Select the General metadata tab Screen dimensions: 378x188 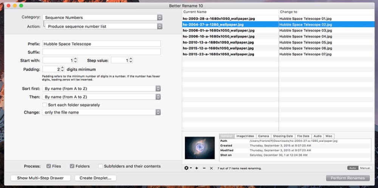226,136
